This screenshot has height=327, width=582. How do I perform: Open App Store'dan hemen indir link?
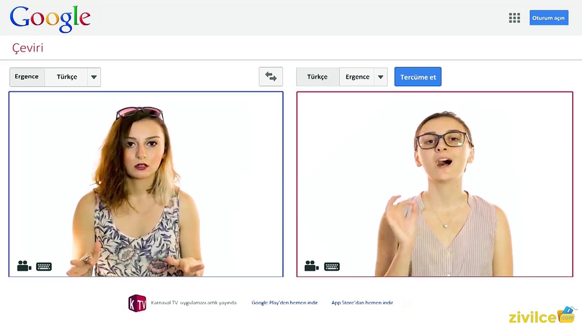click(362, 303)
